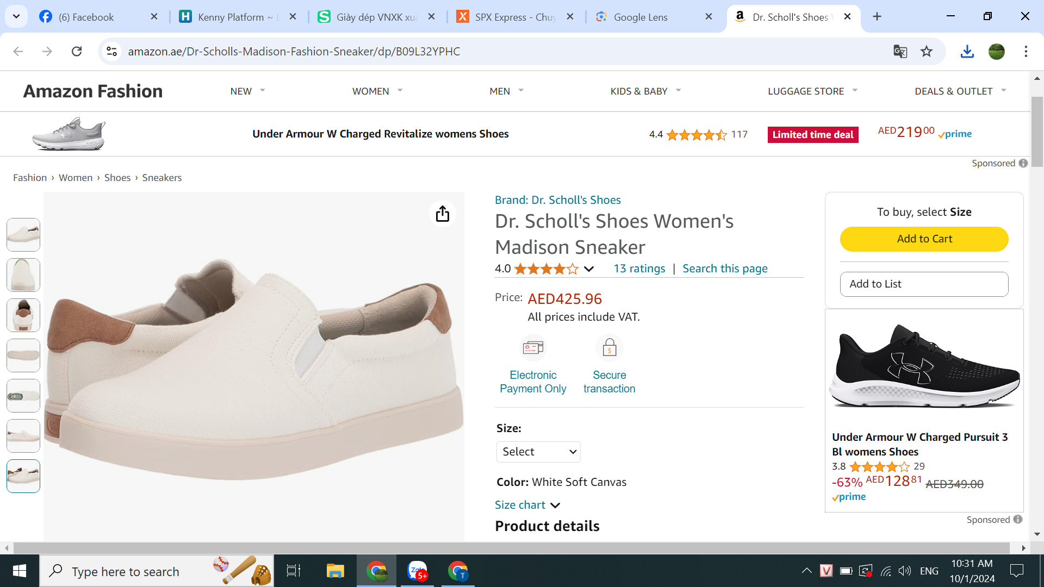Expand the Size chart section

point(527,505)
